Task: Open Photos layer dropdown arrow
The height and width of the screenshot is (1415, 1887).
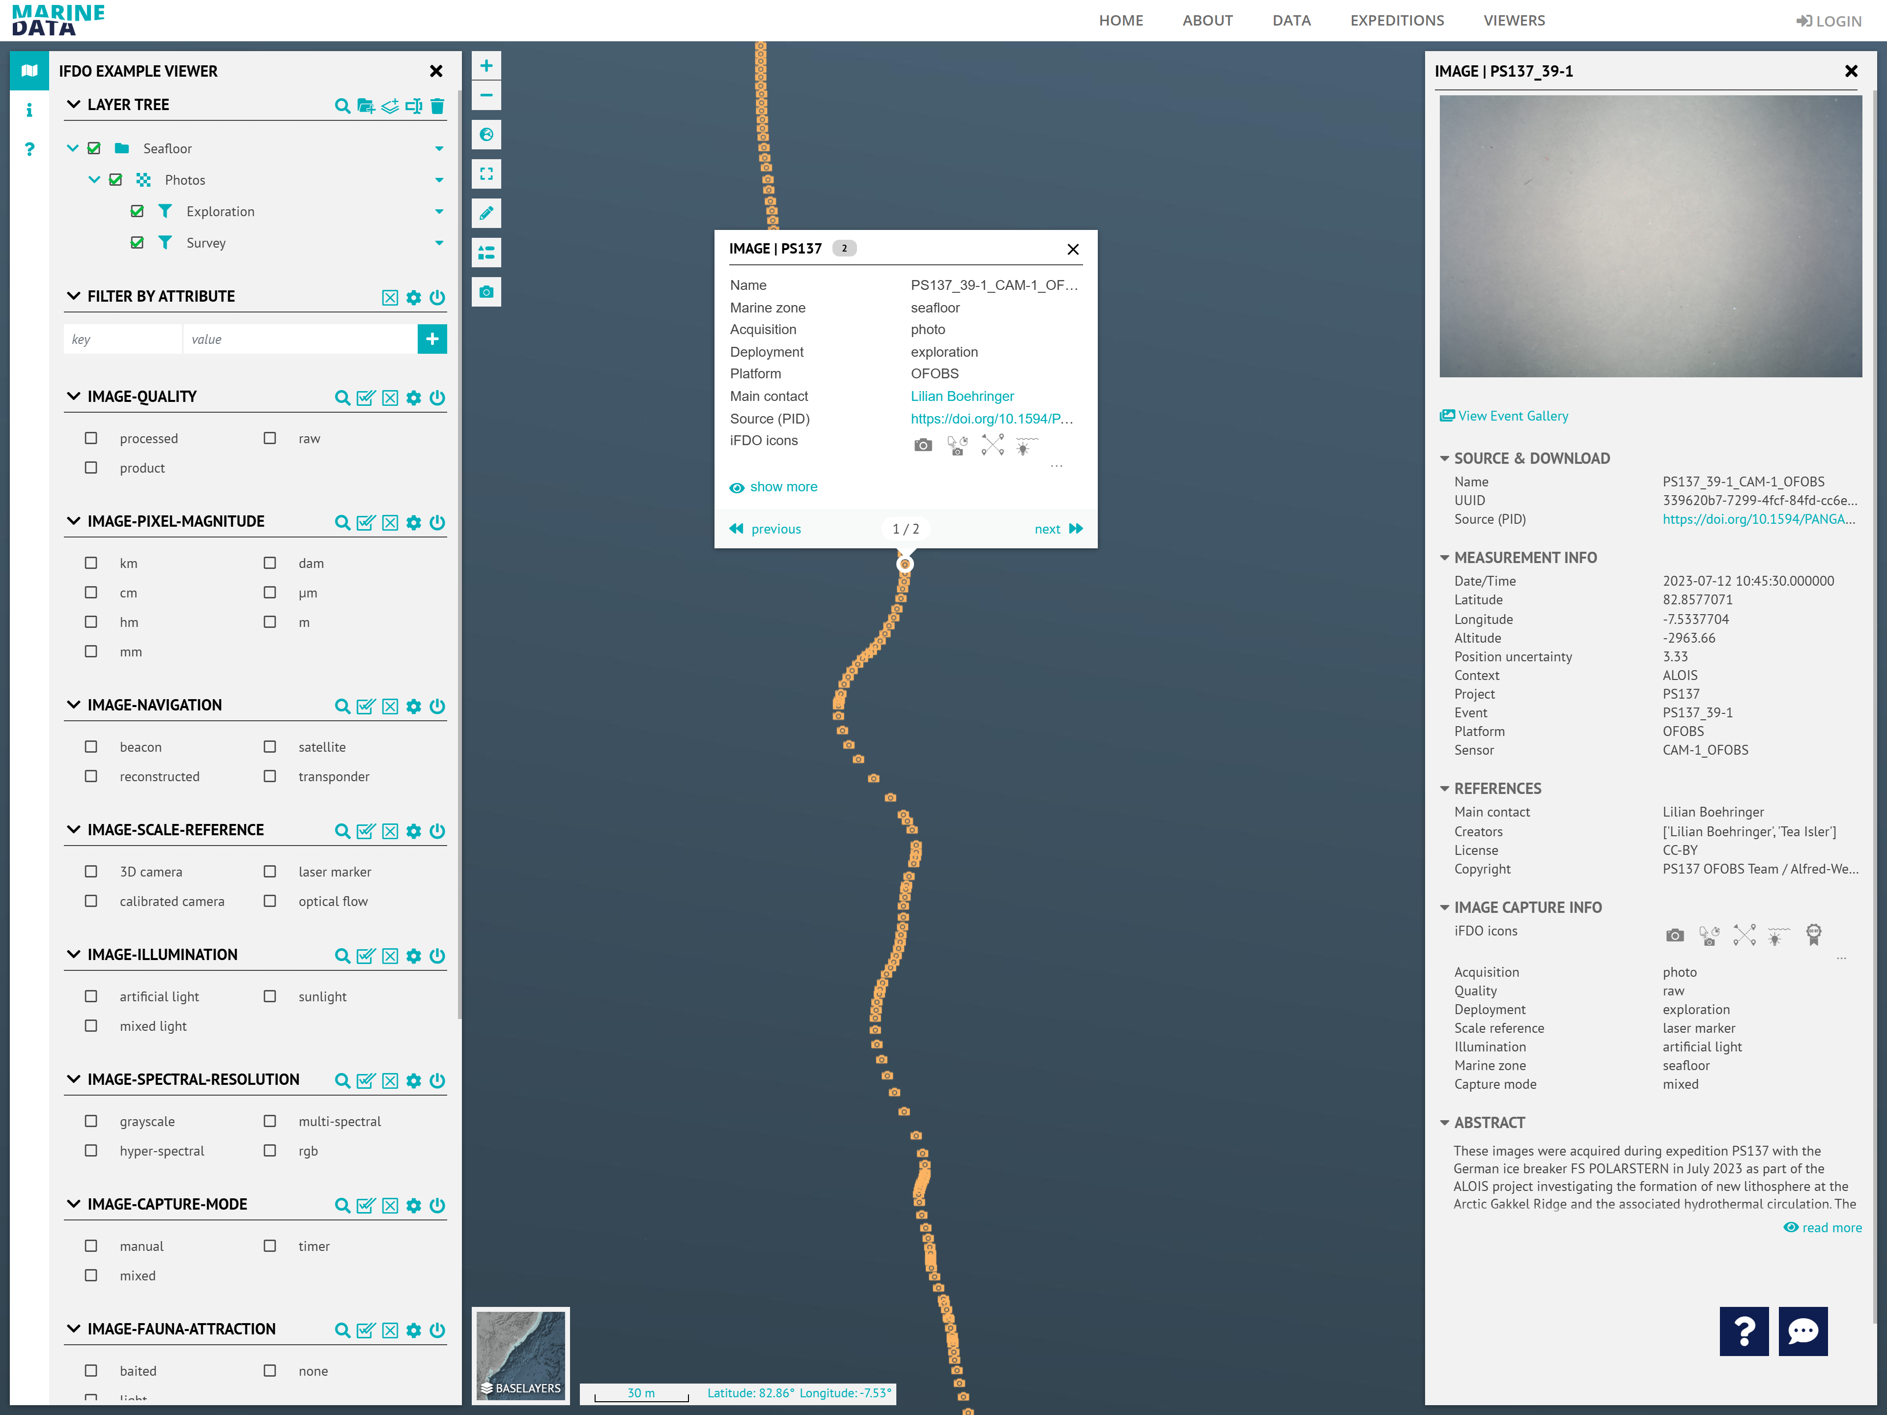Action: click(x=439, y=180)
